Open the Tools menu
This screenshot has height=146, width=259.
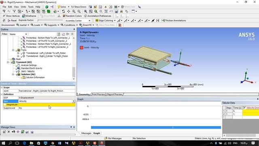tap(31, 7)
